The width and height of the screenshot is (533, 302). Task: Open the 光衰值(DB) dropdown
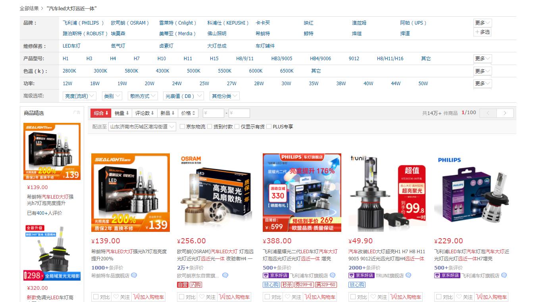[x=183, y=96]
